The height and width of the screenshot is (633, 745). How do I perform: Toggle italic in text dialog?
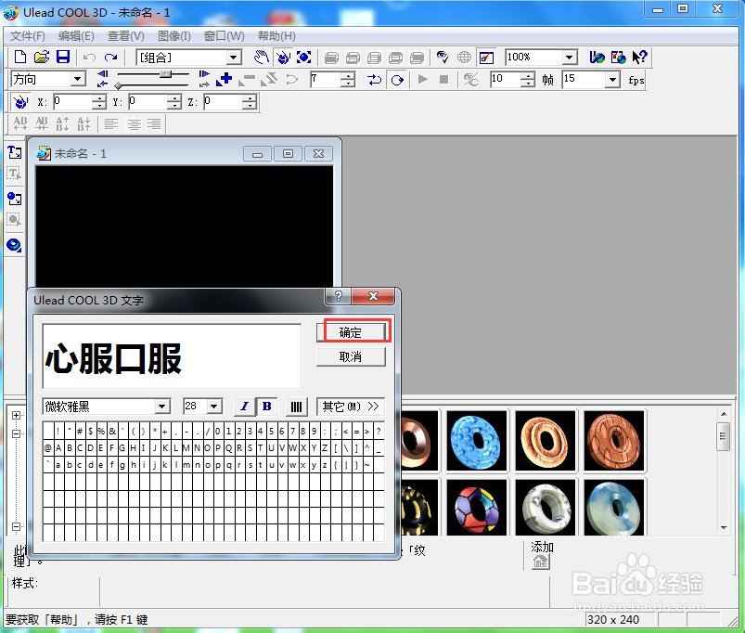click(245, 407)
